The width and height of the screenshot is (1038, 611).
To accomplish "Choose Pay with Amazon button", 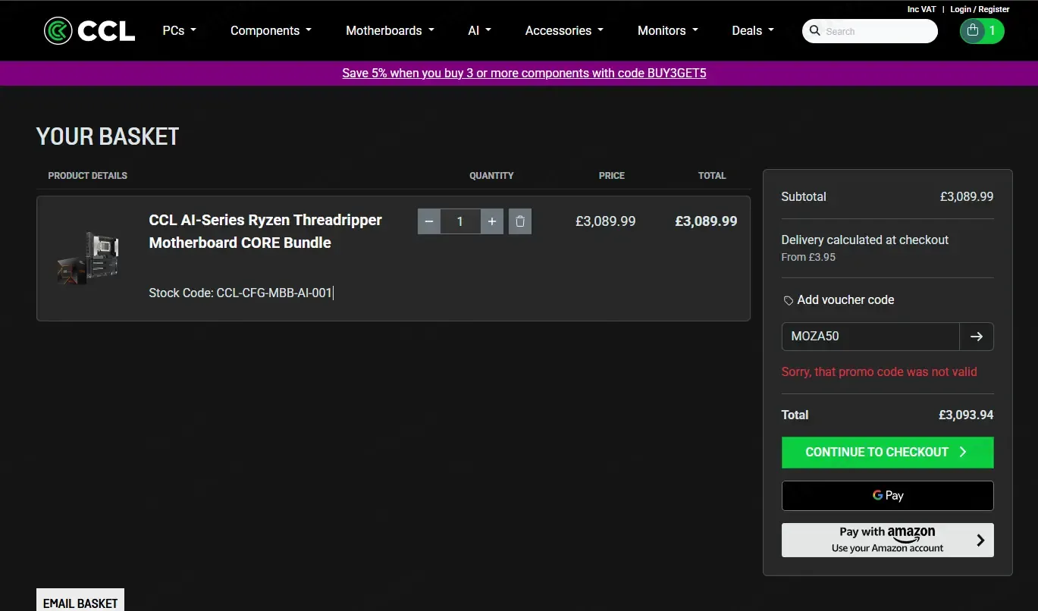I will [x=887, y=540].
